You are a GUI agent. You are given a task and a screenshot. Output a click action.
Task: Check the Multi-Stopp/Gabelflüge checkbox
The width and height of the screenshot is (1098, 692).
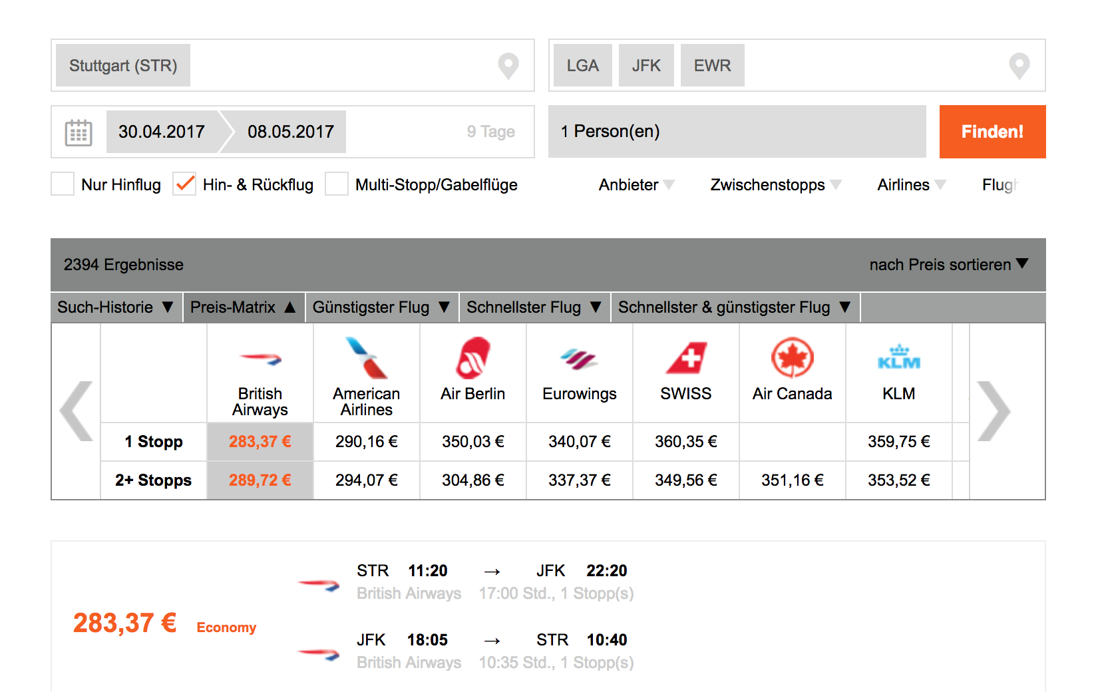pyautogui.click(x=337, y=184)
